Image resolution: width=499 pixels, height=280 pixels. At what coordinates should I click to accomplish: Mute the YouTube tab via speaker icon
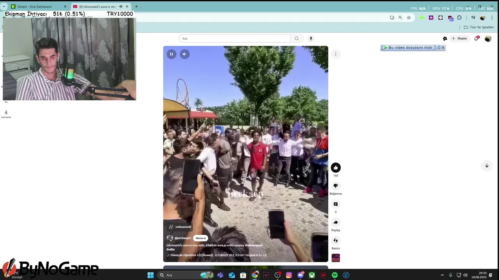[x=121, y=7]
